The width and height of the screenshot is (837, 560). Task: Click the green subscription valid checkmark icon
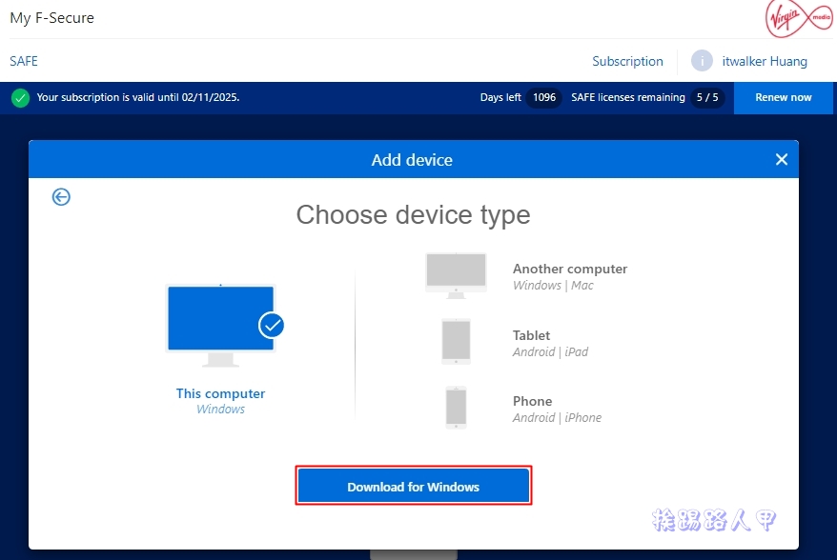point(20,97)
